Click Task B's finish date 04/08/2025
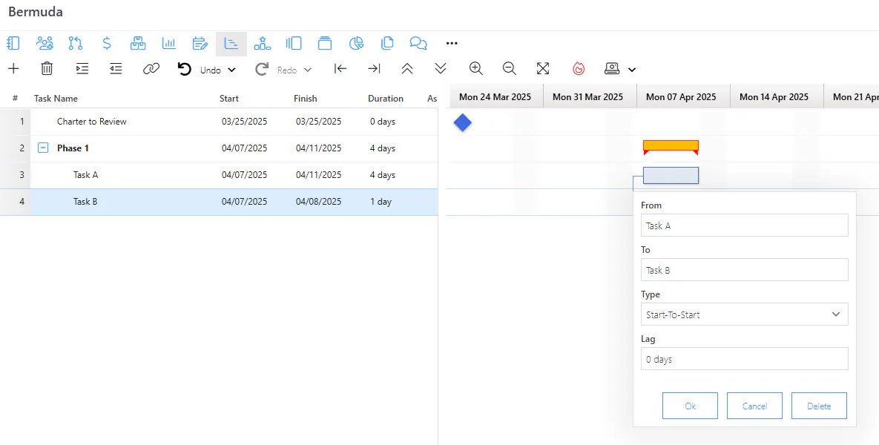The width and height of the screenshot is (879, 445). (x=318, y=201)
